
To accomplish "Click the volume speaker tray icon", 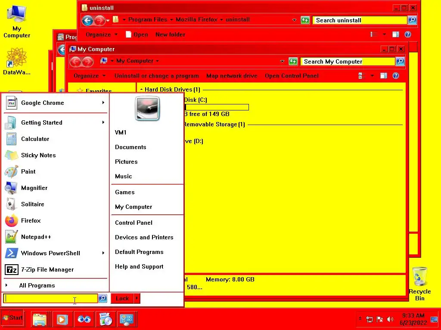I will click(390, 319).
